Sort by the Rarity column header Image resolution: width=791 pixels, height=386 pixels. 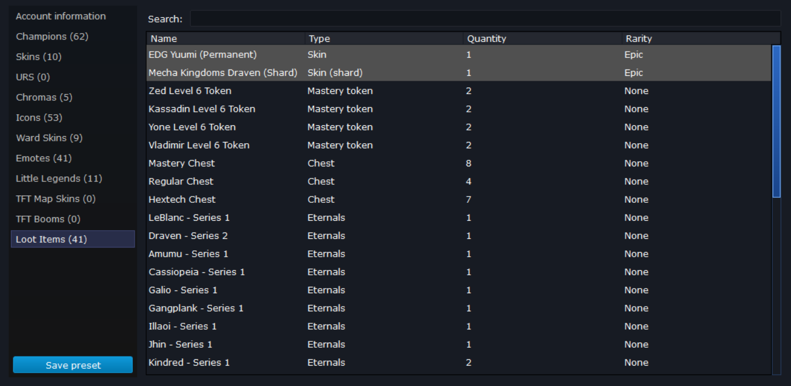coord(701,39)
